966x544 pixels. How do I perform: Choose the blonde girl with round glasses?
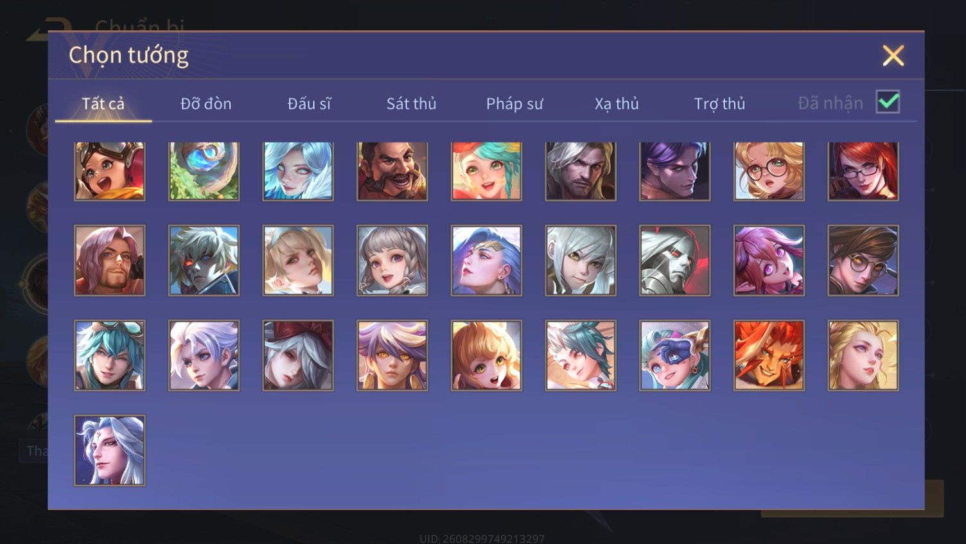[x=769, y=171]
